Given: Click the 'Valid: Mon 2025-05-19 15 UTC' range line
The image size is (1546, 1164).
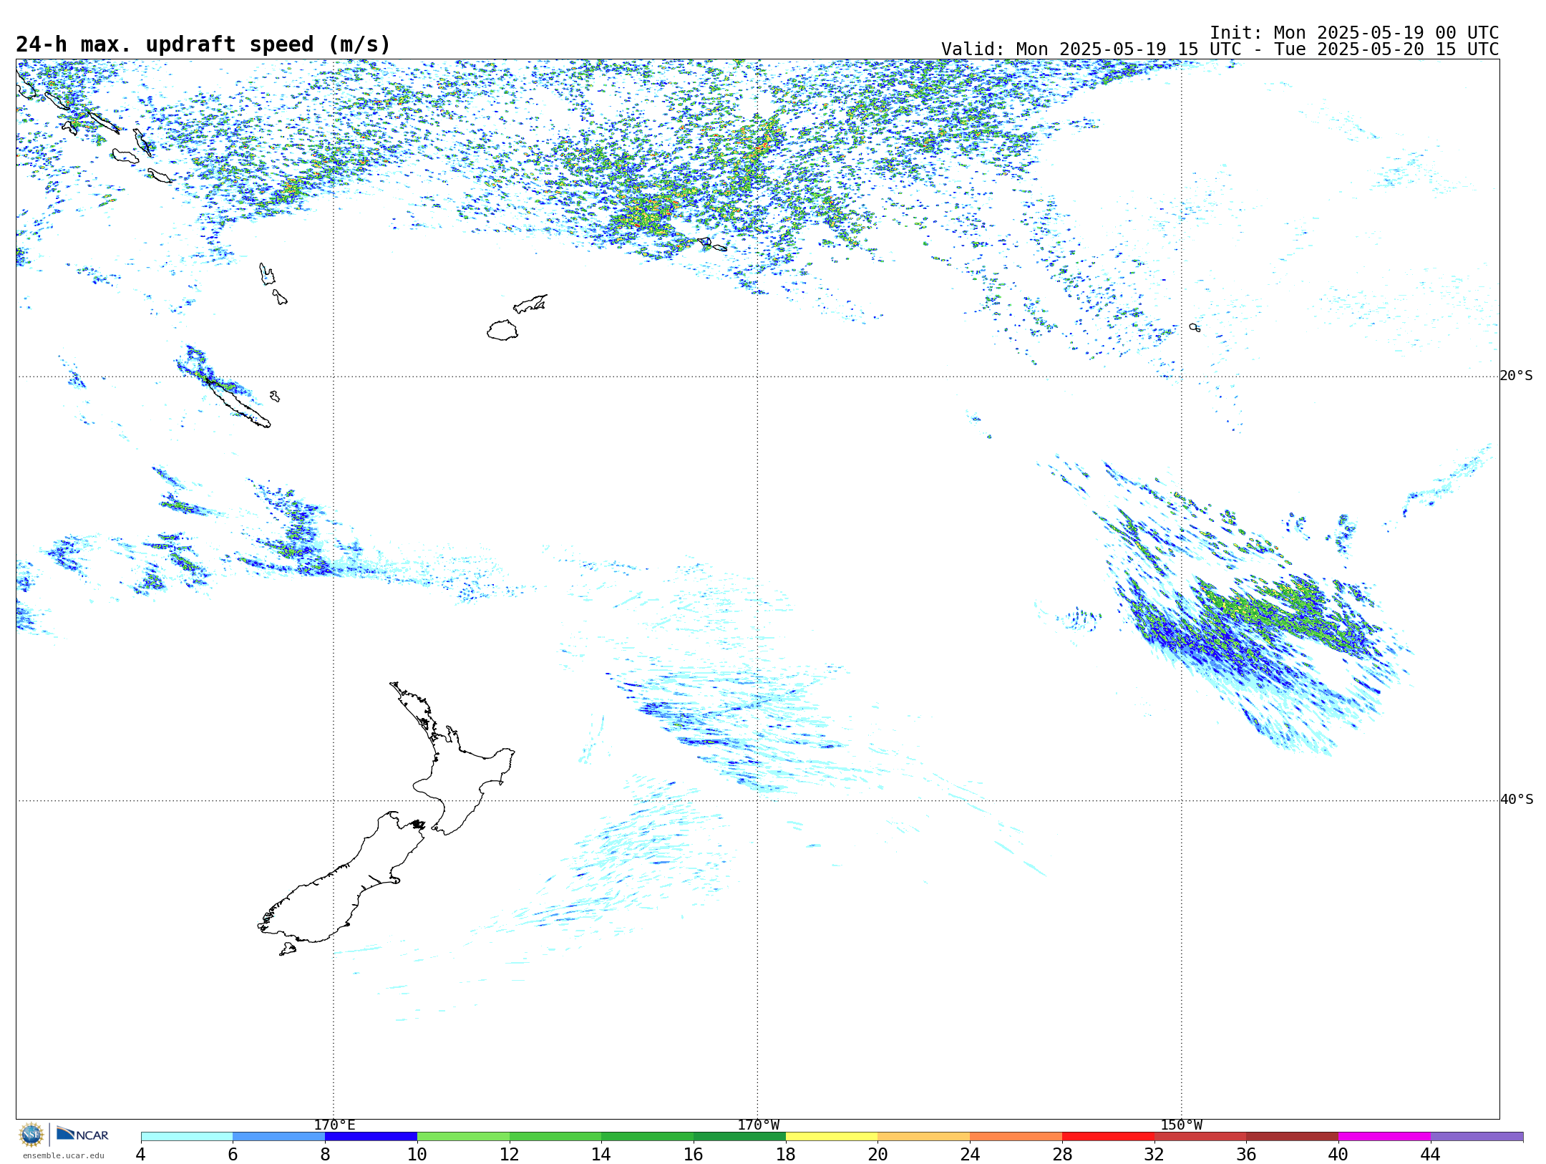Looking at the screenshot, I should tap(1220, 49).
